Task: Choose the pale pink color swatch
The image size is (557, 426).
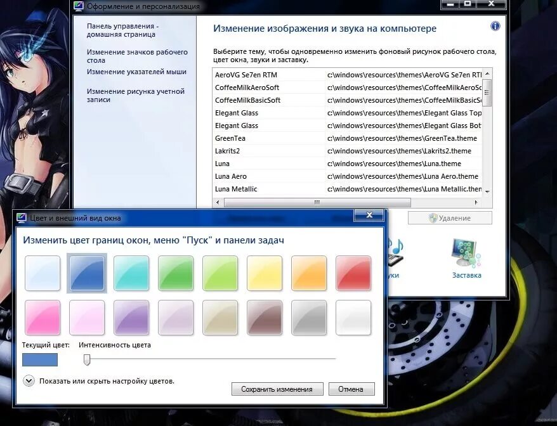Action: [87, 318]
